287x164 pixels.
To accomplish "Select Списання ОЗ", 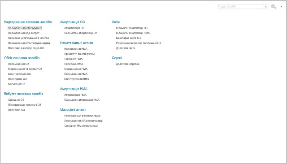I will tap(16, 100).
